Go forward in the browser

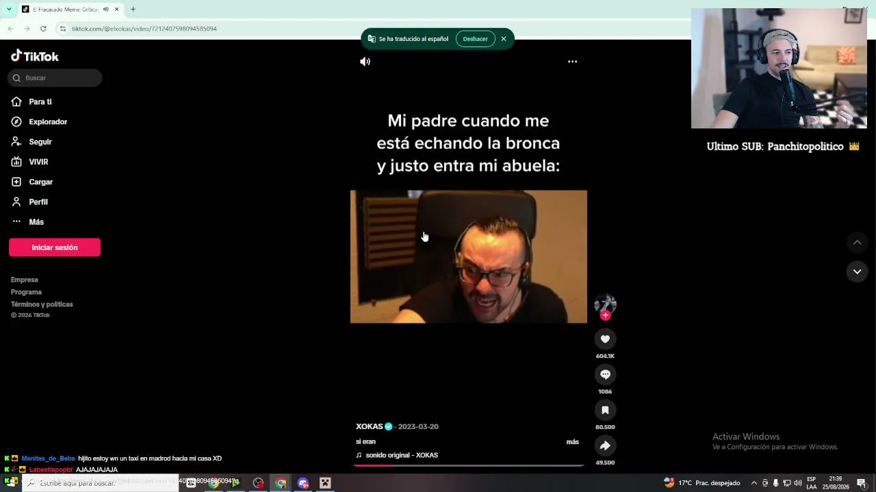coord(27,29)
